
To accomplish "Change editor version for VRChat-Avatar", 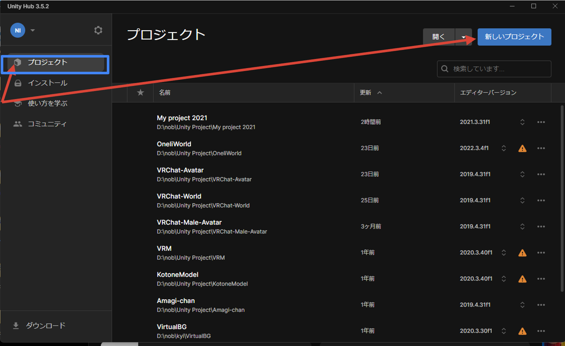I will pyautogui.click(x=522, y=174).
